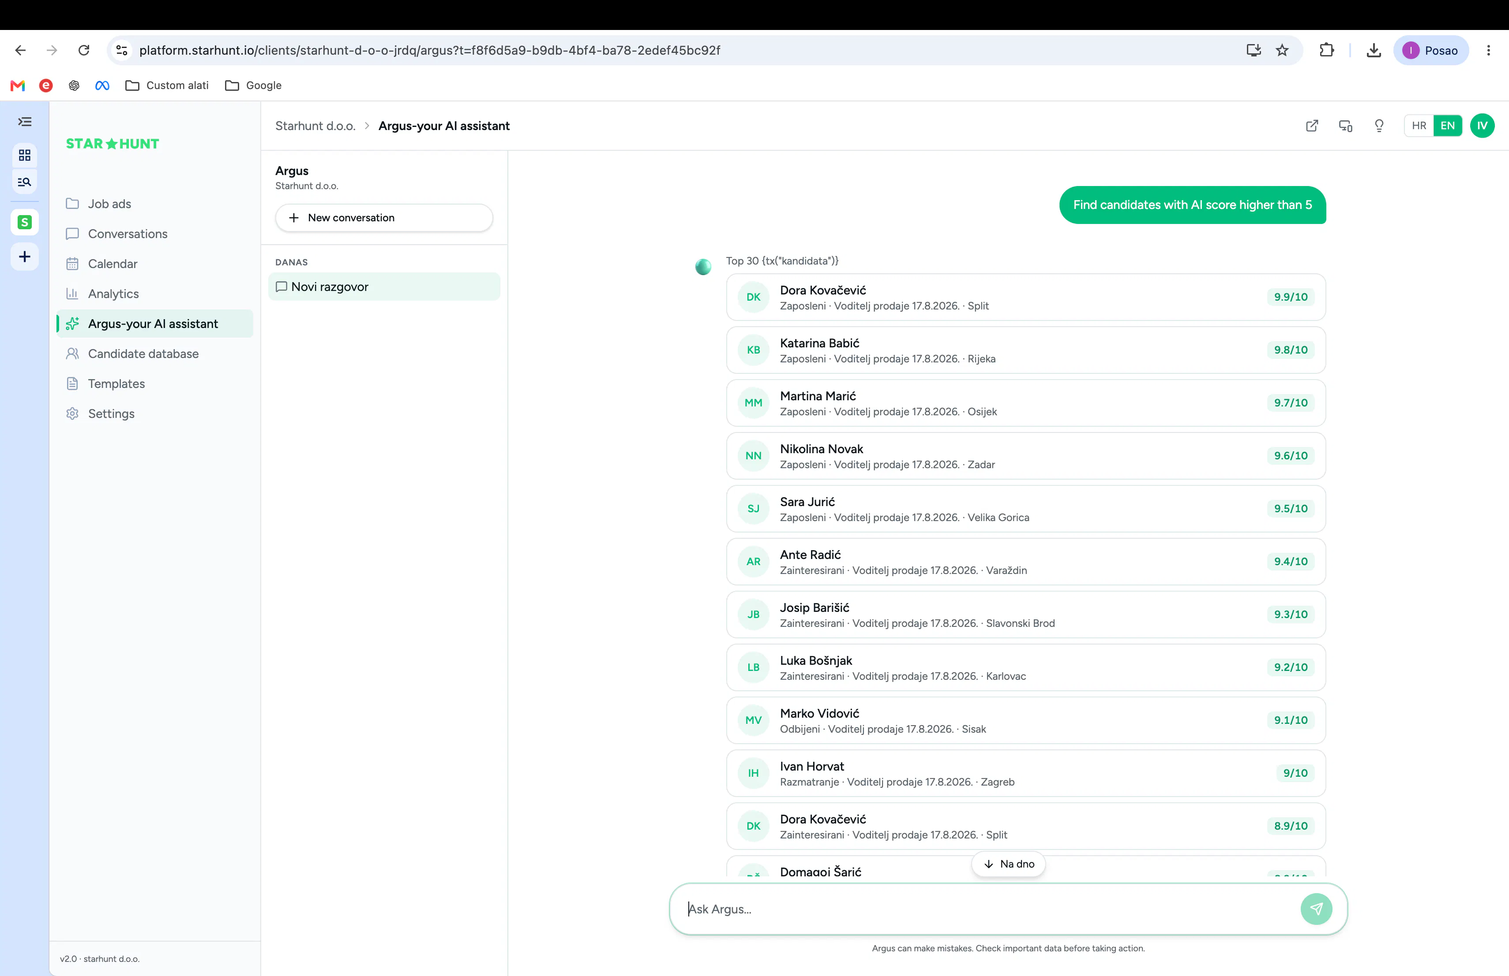
Task: Click the Starhunt d.o.o. breadcrumb link
Action: (315, 125)
